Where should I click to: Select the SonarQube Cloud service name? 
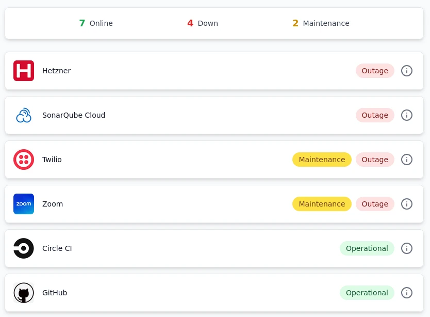click(x=74, y=115)
